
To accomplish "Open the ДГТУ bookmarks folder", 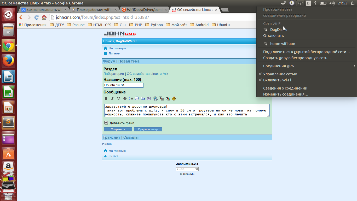I will pyautogui.click(x=56, y=25).
